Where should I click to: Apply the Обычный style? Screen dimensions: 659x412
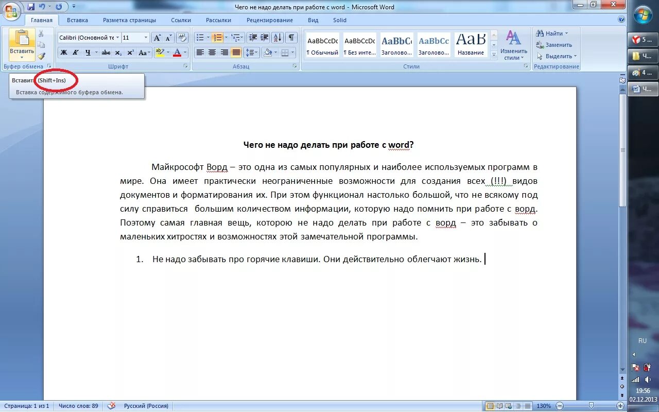pyautogui.click(x=322, y=44)
